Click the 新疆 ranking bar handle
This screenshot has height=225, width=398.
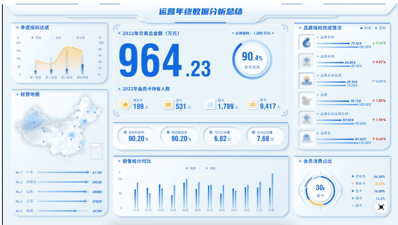(75, 211)
